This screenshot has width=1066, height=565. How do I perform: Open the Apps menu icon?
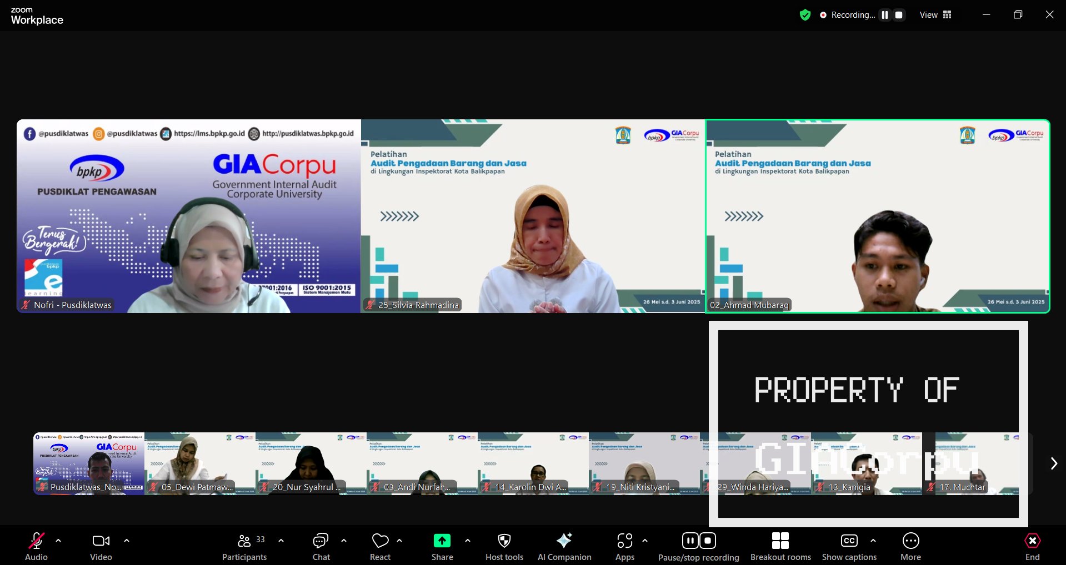coord(625,547)
